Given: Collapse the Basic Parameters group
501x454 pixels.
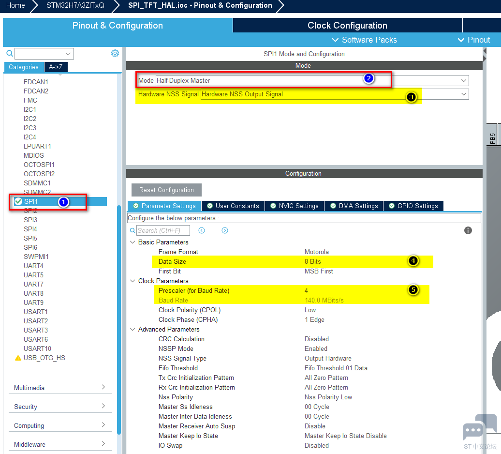Looking at the screenshot, I should [133, 242].
